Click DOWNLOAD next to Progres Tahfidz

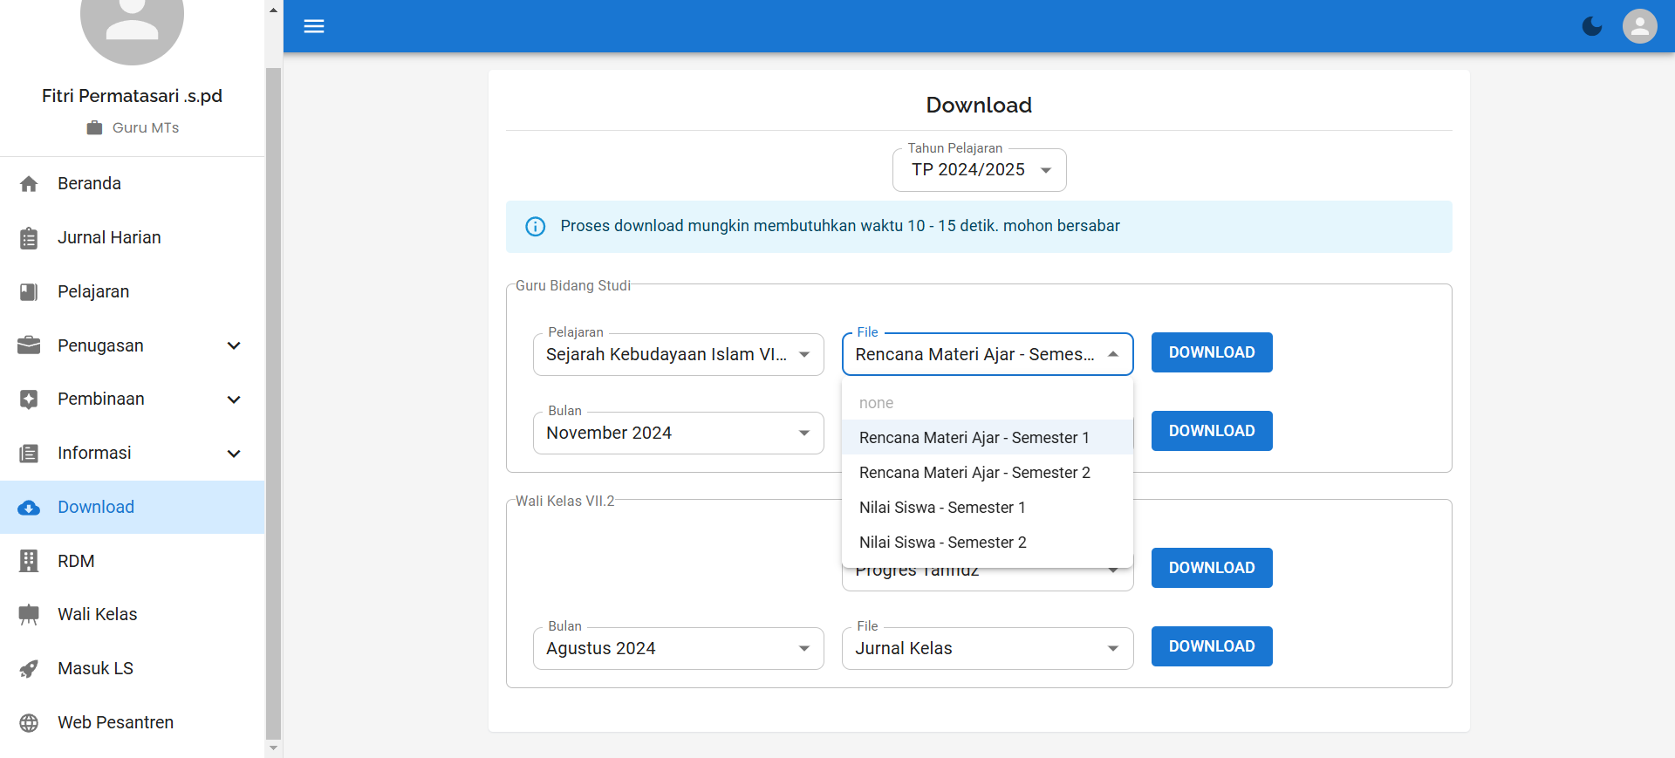(x=1212, y=568)
